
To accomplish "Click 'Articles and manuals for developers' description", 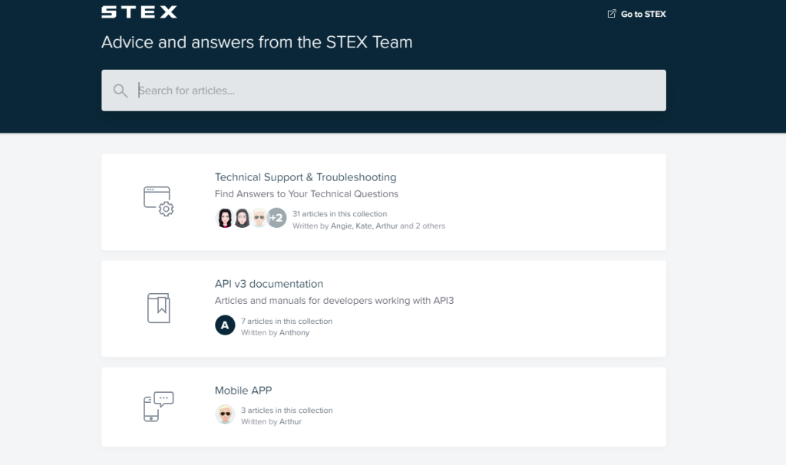I will 334,301.
